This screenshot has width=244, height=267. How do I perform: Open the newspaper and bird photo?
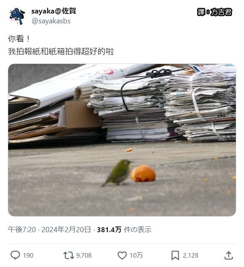click(x=122, y=140)
